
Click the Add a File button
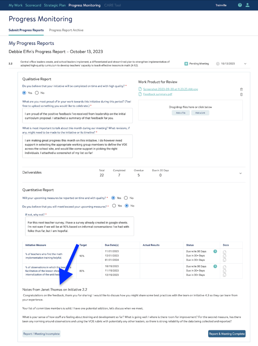181,113
